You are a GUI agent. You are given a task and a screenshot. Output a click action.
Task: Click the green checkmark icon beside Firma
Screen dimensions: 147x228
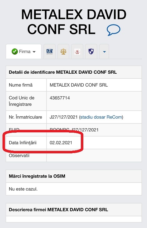[x=15, y=52]
